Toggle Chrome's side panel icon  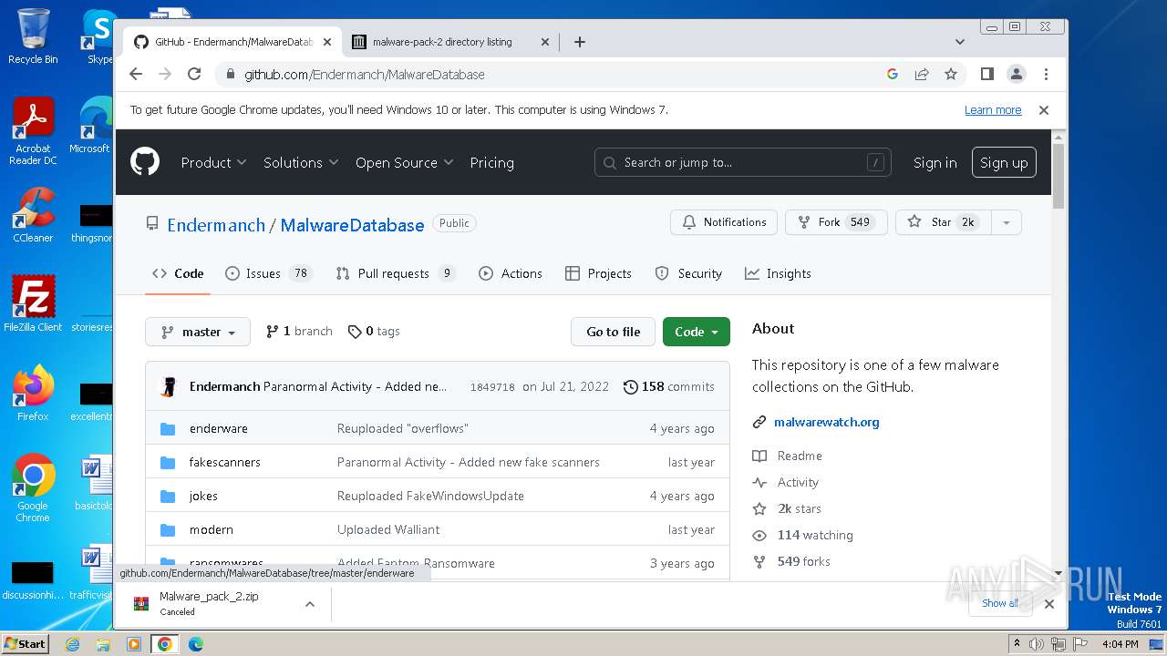[x=986, y=74]
